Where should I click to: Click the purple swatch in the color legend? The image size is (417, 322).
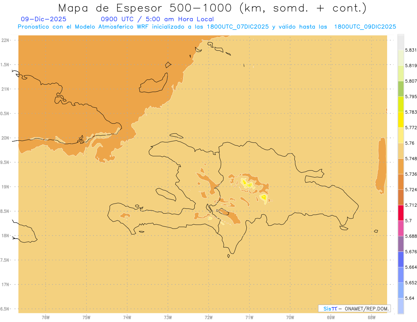(x=401, y=243)
